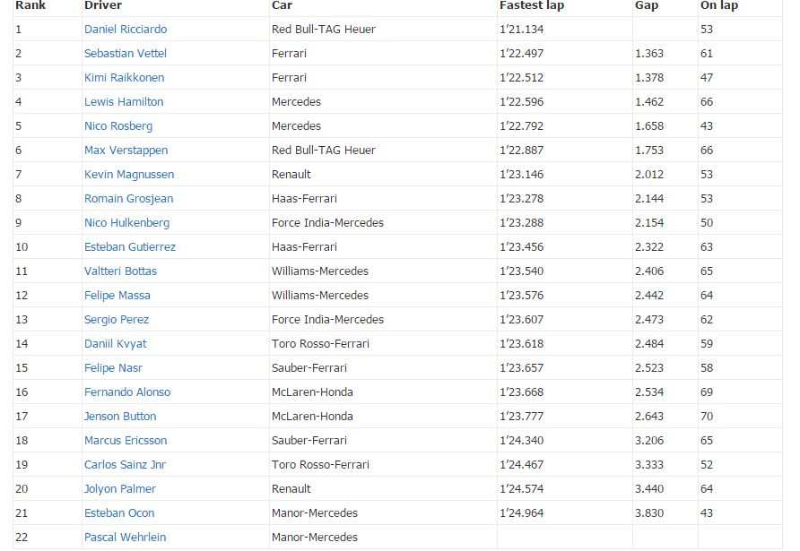Screen dimensions: 800x551
Task: Follow the Nico Rosberg link
Action: click(118, 126)
